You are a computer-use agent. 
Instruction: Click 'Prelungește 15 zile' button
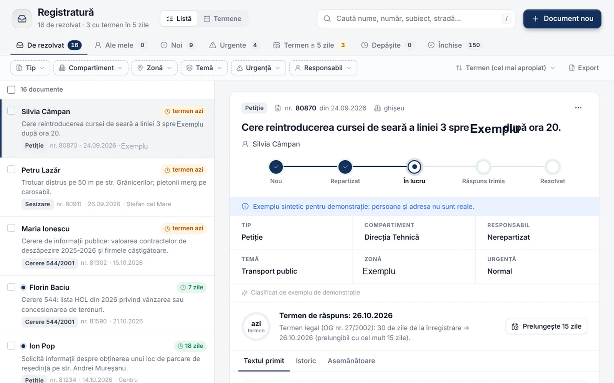(x=546, y=327)
